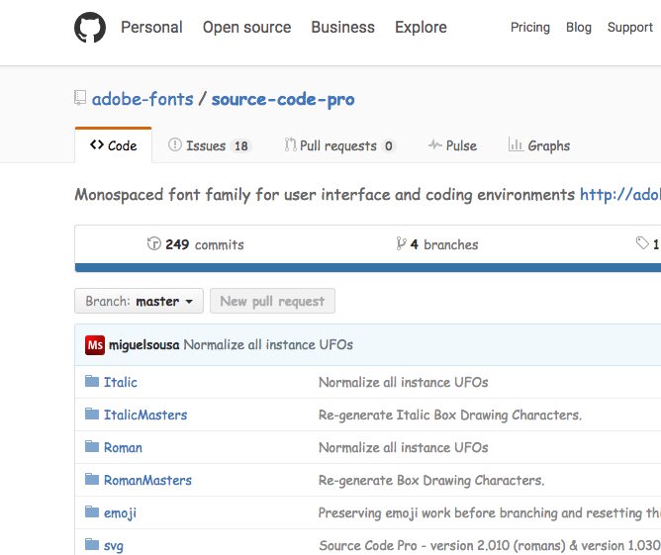Screen dimensions: 661x555
Task: Click the New pull request button
Action: click(x=272, y=301)
